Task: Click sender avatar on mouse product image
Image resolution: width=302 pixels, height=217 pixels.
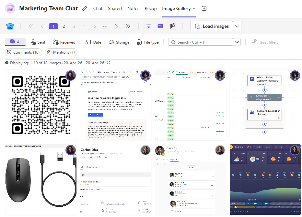Action: coord(71,150)
